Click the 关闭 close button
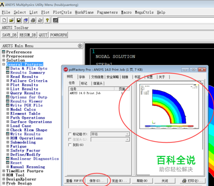 coord(165,181)
